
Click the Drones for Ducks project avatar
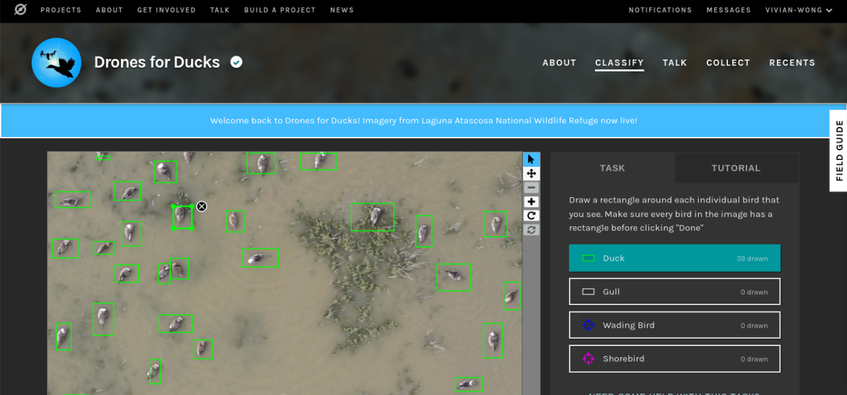[x=57, y=63]
